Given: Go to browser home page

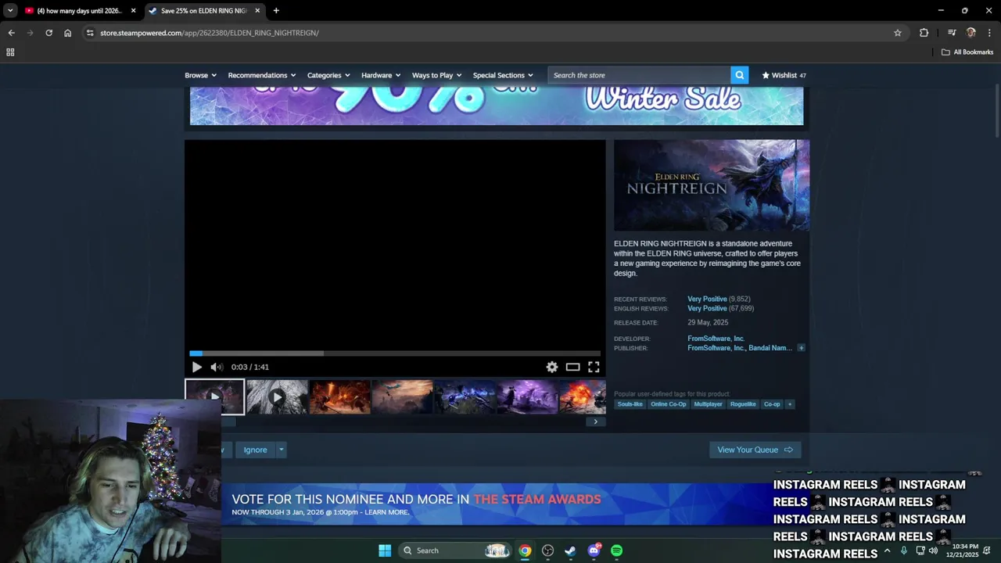Looking at the screenshot, I should 67,33.
